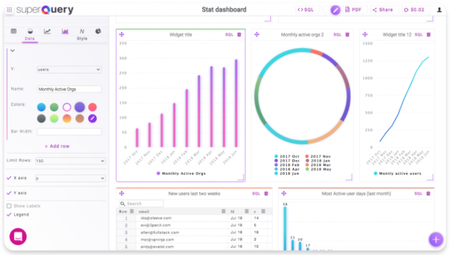Screen dimensions: 452x255
Task: Enable the Show Labels checkbox
Action: click(x=9, y=206)
